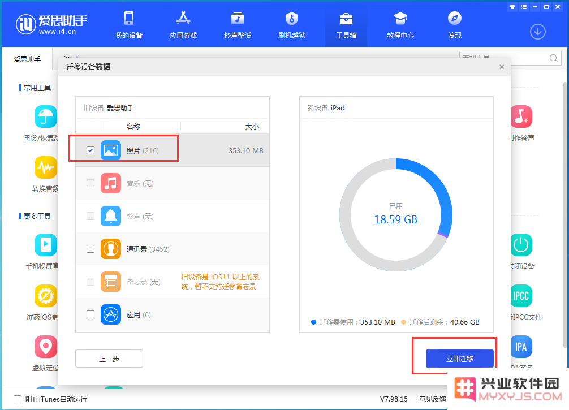The width and height of the screenshot is (569, 410).
Task: Go to 应用游戏 apps and games
Action: tap(183, 25)
